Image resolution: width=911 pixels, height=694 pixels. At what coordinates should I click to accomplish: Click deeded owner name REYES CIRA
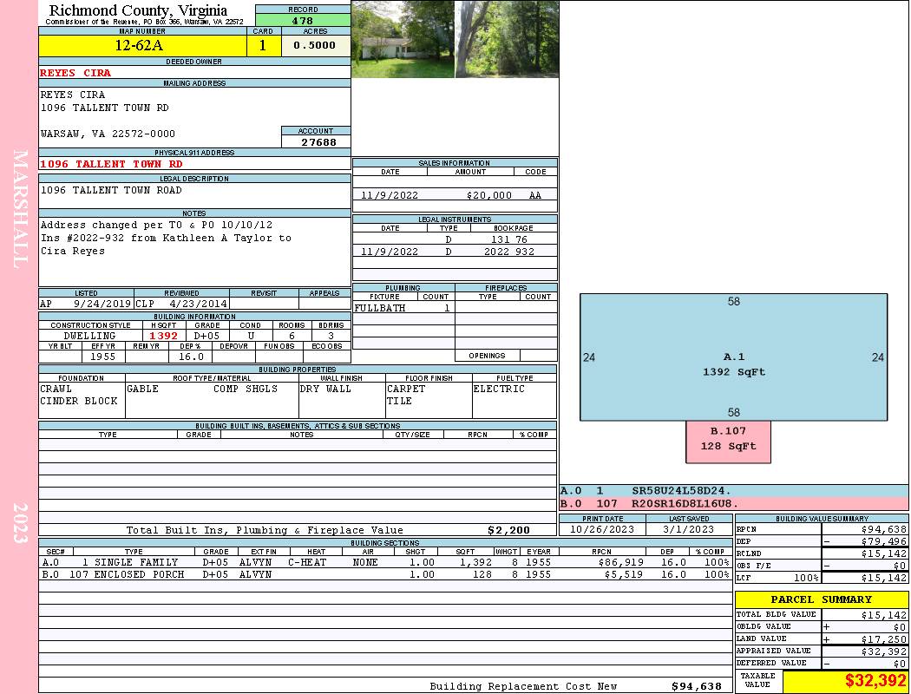click(x=76, y=73)
